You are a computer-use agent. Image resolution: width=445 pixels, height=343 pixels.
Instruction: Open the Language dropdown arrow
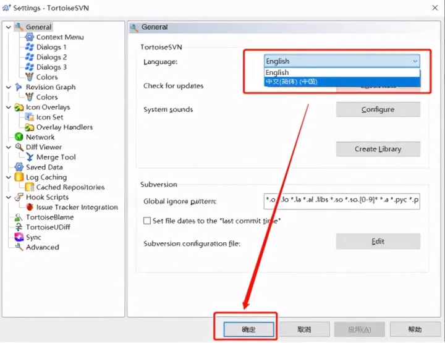pos(415,61)
